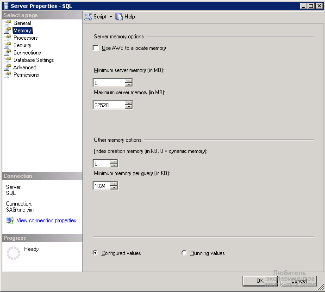The width and height of the screenshot is (325, 292).
Task: Maximize the Server Properties window
Action: pos(311,6)
